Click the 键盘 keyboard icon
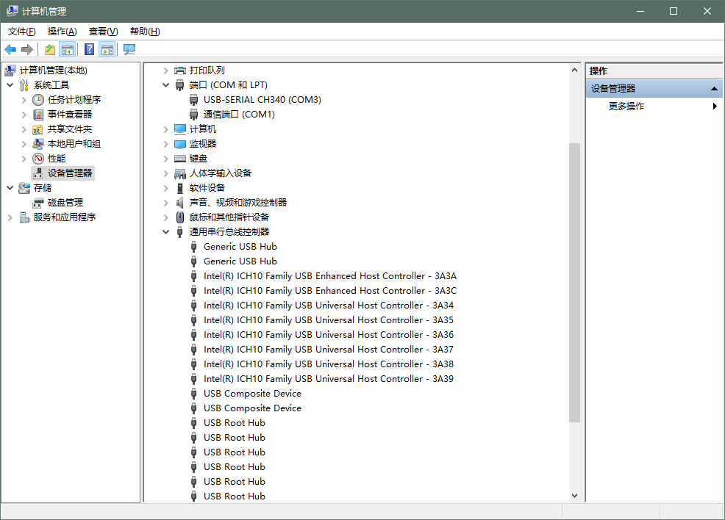Viewport: 725px width, 520px height. pyautogui.click(x=180, y=159)
